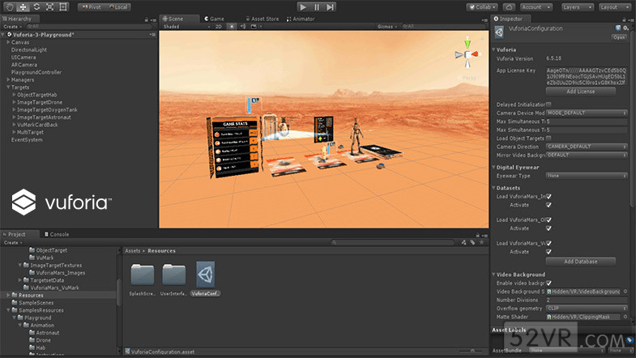This screenshot has width=636, height=358.
Task: Toggle Load VuforiaMars_Images checkbox
Action: tap(548, 196)
